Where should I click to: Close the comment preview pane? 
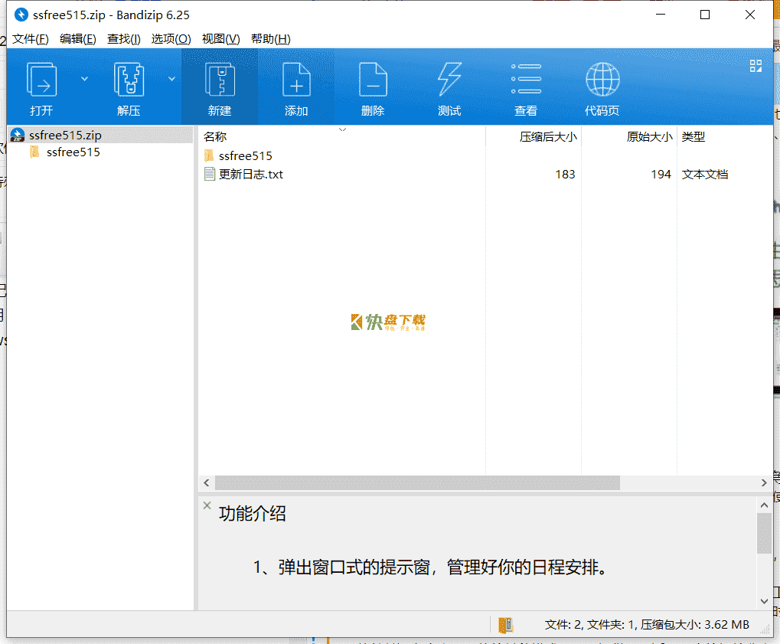point(207,505)
